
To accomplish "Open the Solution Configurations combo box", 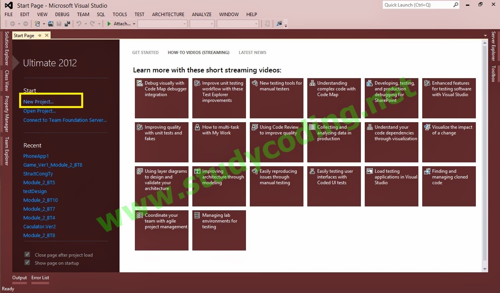I will click(x=162, y=24).
